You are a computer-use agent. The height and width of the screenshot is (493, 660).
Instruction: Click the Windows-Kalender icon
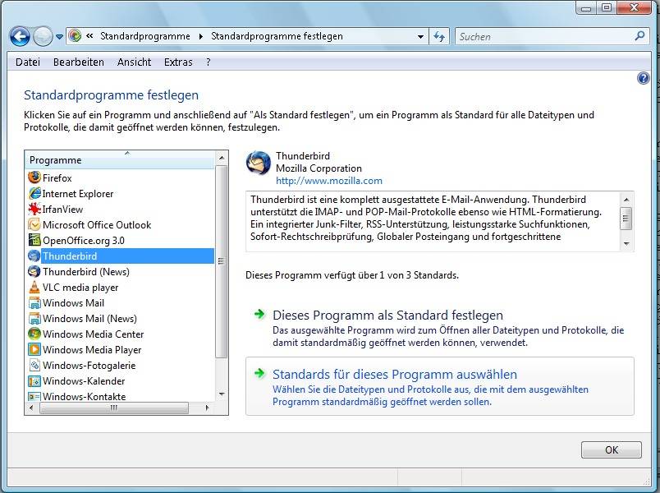coord(34,380)
